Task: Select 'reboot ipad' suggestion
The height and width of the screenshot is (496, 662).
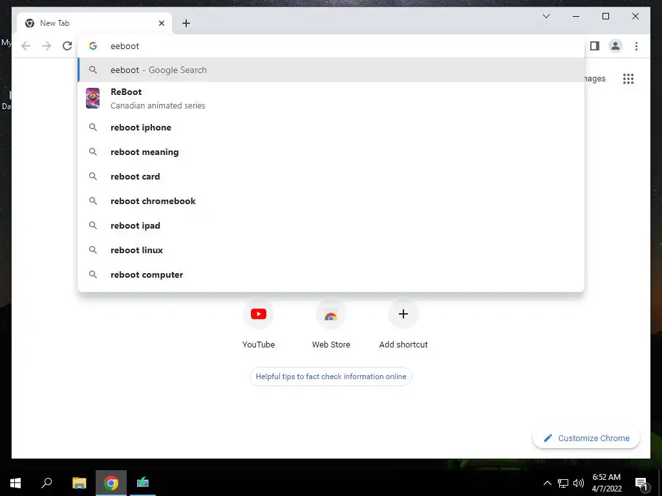Action: (331, 225)
